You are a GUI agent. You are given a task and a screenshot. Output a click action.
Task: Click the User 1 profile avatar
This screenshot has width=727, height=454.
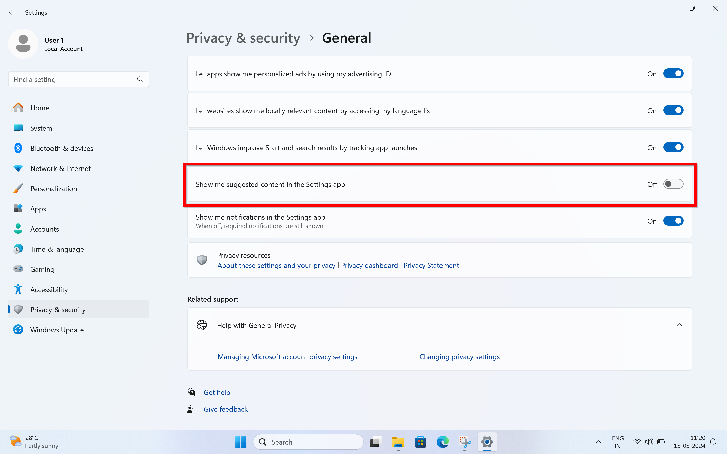click(x=23, y=44)
